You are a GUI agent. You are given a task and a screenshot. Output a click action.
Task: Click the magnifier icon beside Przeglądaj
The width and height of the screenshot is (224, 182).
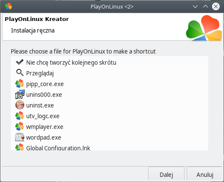[x=20, y=73]
